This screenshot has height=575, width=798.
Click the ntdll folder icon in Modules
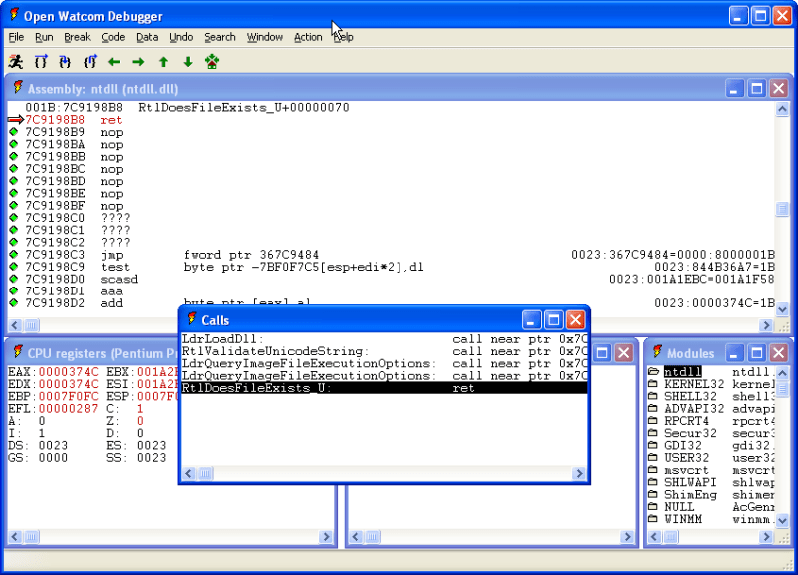(653, 372)
